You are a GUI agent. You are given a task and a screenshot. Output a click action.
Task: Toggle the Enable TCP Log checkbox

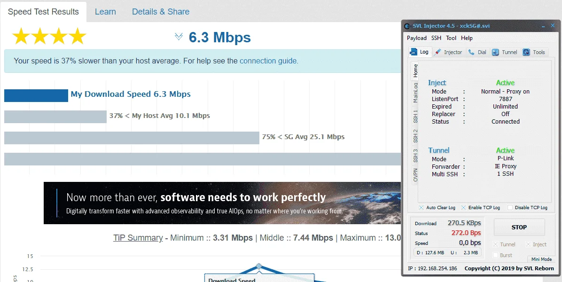tap(463, 207)
